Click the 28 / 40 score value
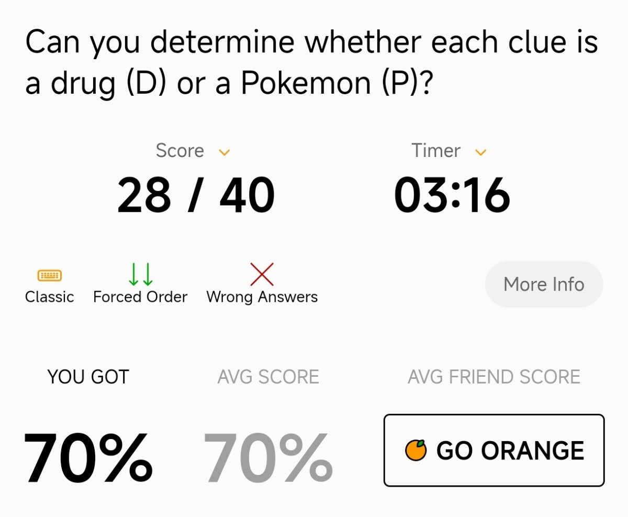This screenshot has height=517, width=628. coord(196,196)
